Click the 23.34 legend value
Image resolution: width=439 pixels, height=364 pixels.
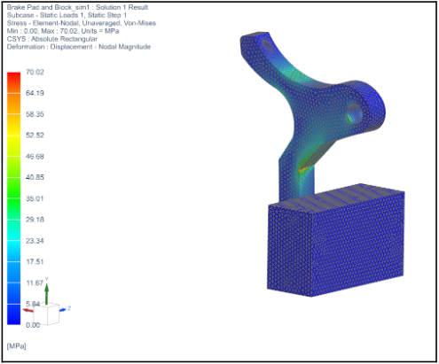point(35,241)
